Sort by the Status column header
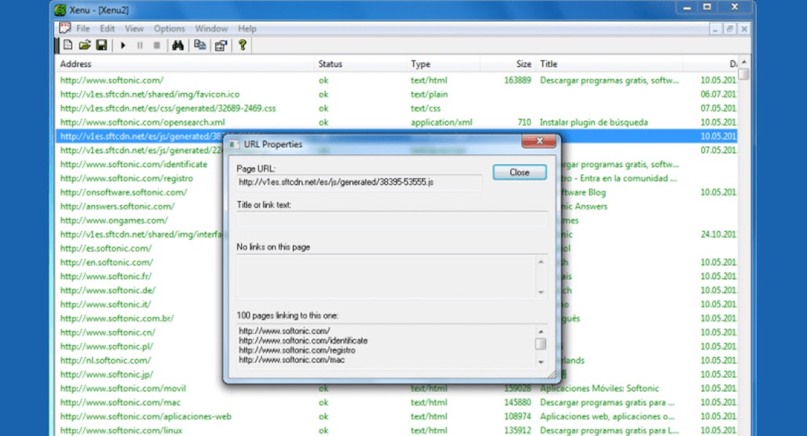807x436 pixels. 360,64
